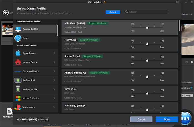The height and width of the screenshot is (127, 194).
Task: Click the HEVC Video quality slider handle
Action: coord(147,93)
